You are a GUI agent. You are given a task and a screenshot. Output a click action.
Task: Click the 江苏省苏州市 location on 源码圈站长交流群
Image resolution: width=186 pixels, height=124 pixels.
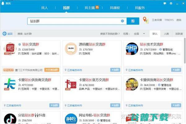tap(74, 70)
